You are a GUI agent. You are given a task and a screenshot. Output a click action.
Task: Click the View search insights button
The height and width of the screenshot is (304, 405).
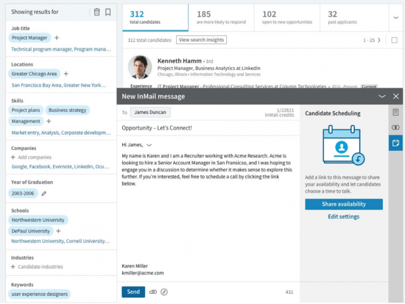(201, 40)
